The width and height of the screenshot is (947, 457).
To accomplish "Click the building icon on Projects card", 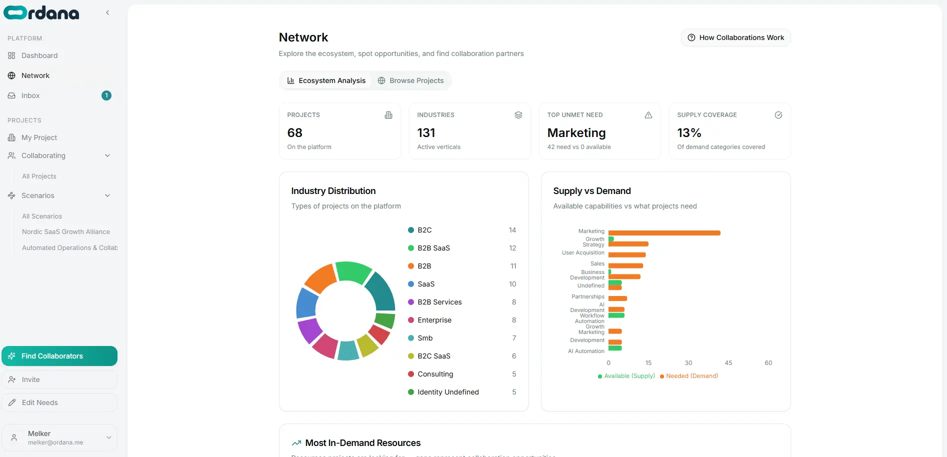I will click(x=388, y=115).
